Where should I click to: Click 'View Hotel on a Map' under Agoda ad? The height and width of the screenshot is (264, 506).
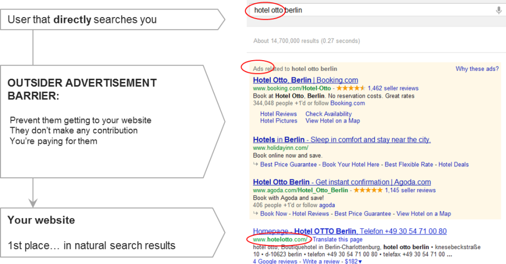coord(424,214)
